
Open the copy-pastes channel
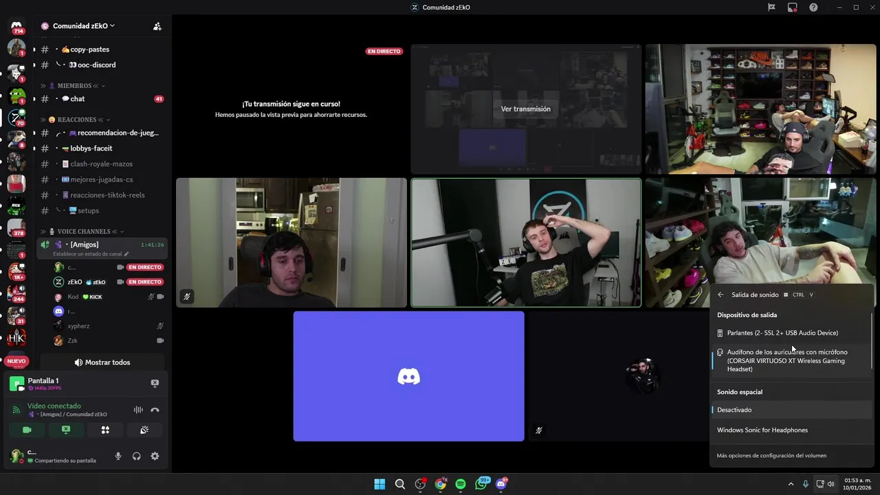102,49
